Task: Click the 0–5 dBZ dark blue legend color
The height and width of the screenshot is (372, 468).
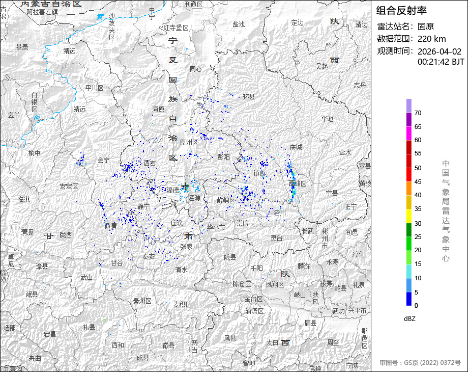Action: pos(409,299)
